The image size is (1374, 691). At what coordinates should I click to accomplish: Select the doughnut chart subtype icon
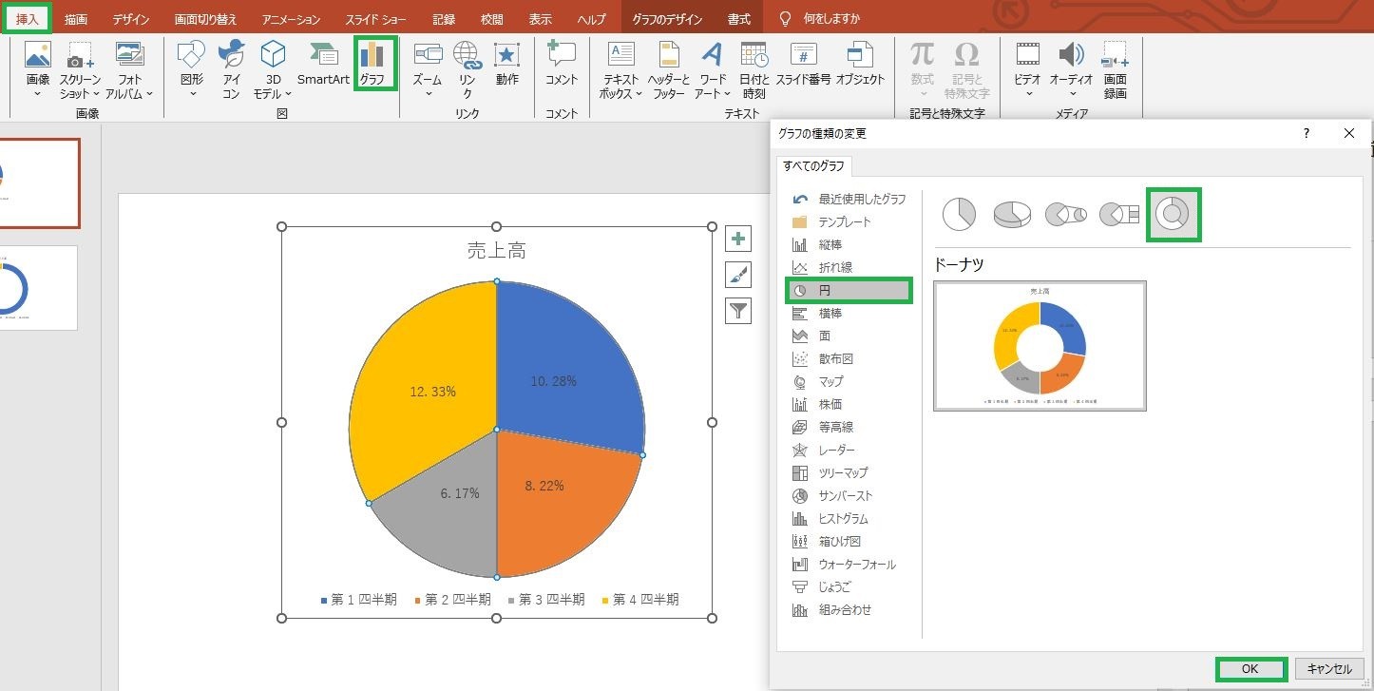click(1174, 214)
